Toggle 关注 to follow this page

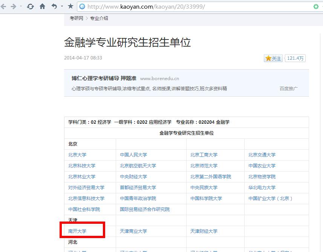(x=273, y=58)
